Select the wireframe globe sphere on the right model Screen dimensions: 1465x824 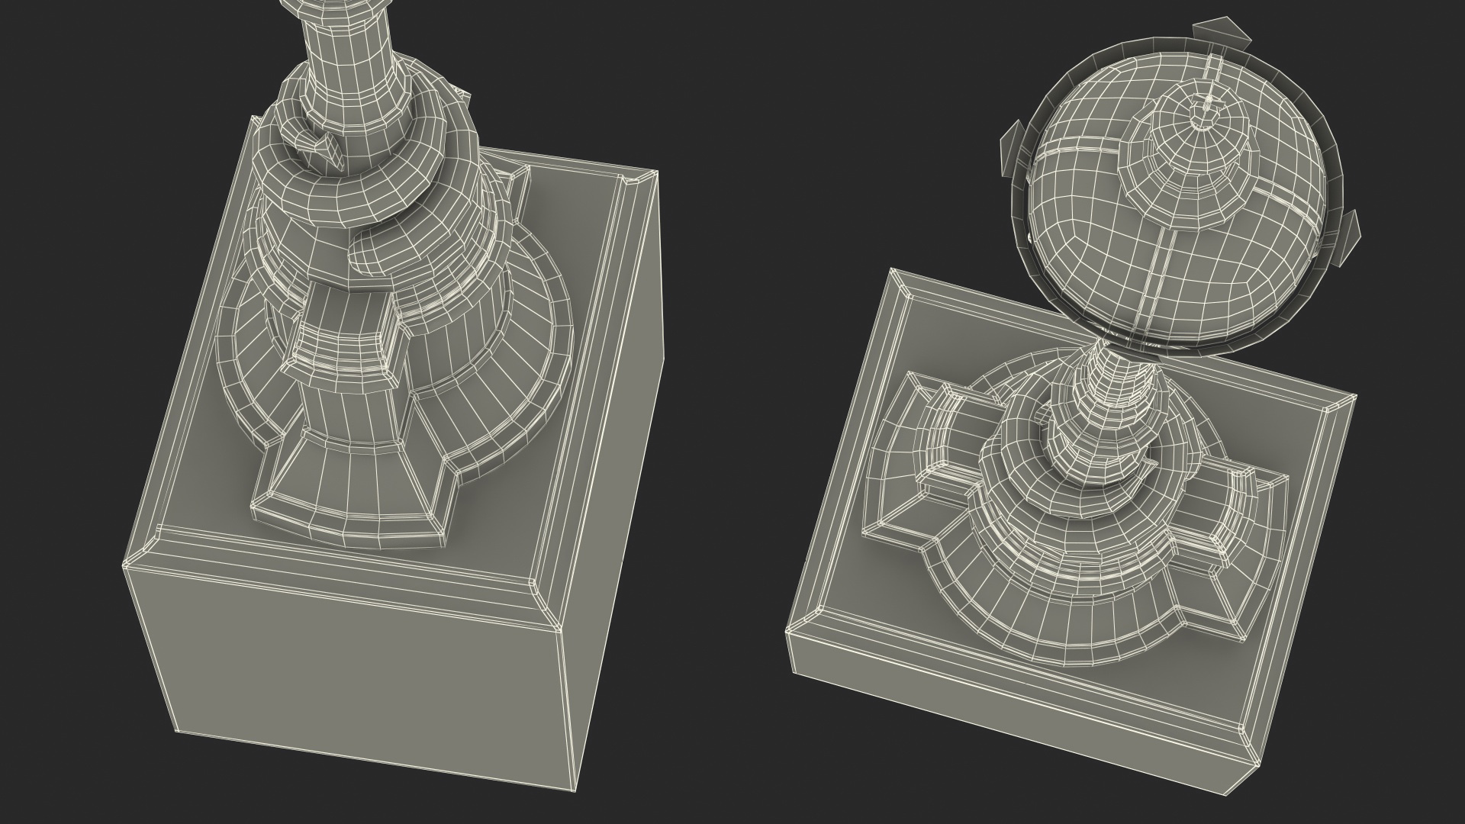pyautogui.click(x=1176, y=197)
